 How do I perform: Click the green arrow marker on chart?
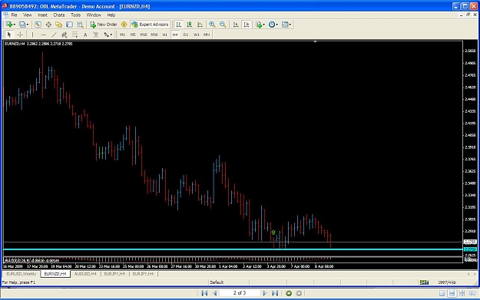point(273,232)
